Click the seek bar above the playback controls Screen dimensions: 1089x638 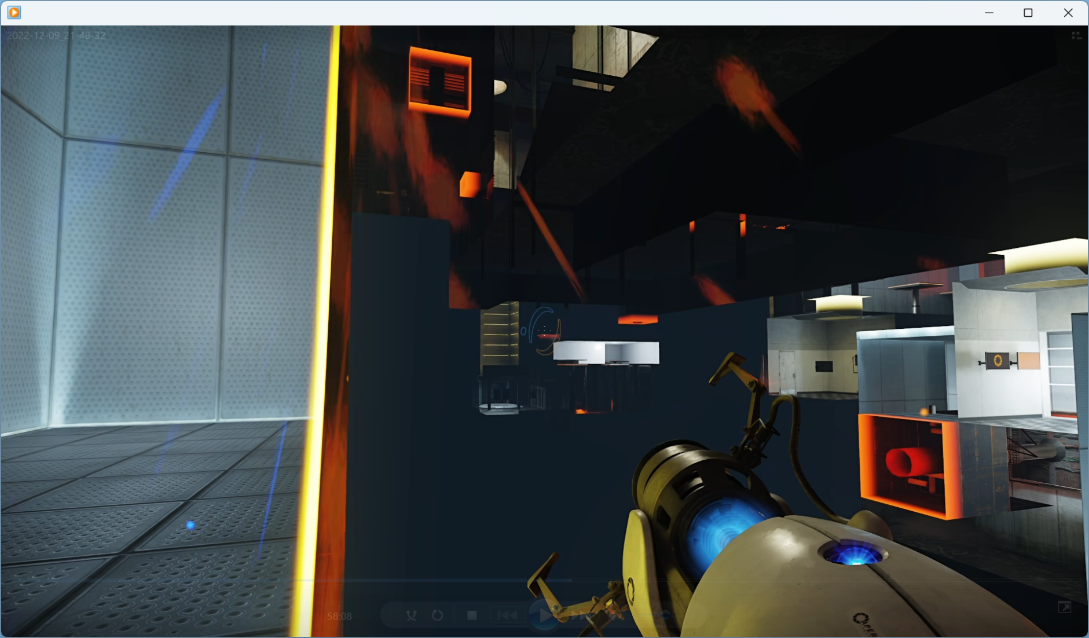tap(544, 580)
